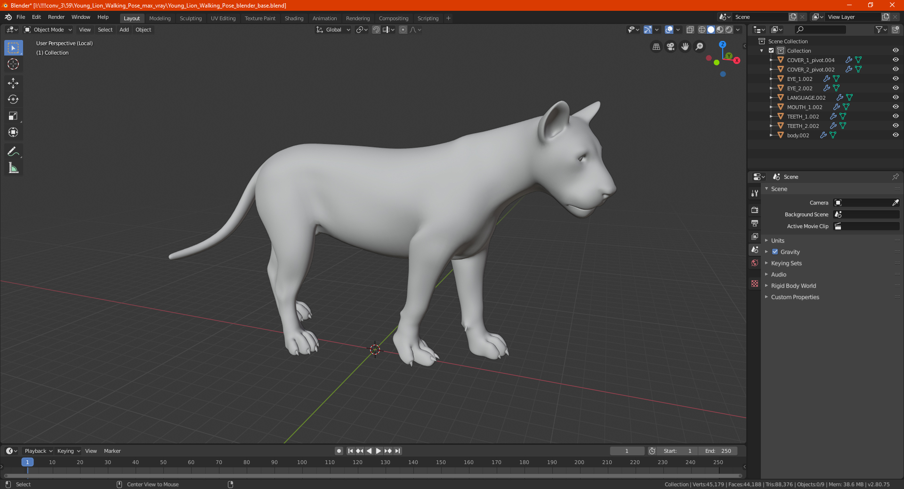The image size is (904, 489).
Task: Click the camera eyedropper icon
Action: click(x=895, y=203)
